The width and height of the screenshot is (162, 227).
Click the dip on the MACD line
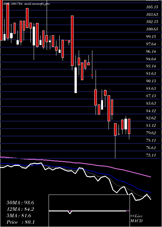click(70, 212)
